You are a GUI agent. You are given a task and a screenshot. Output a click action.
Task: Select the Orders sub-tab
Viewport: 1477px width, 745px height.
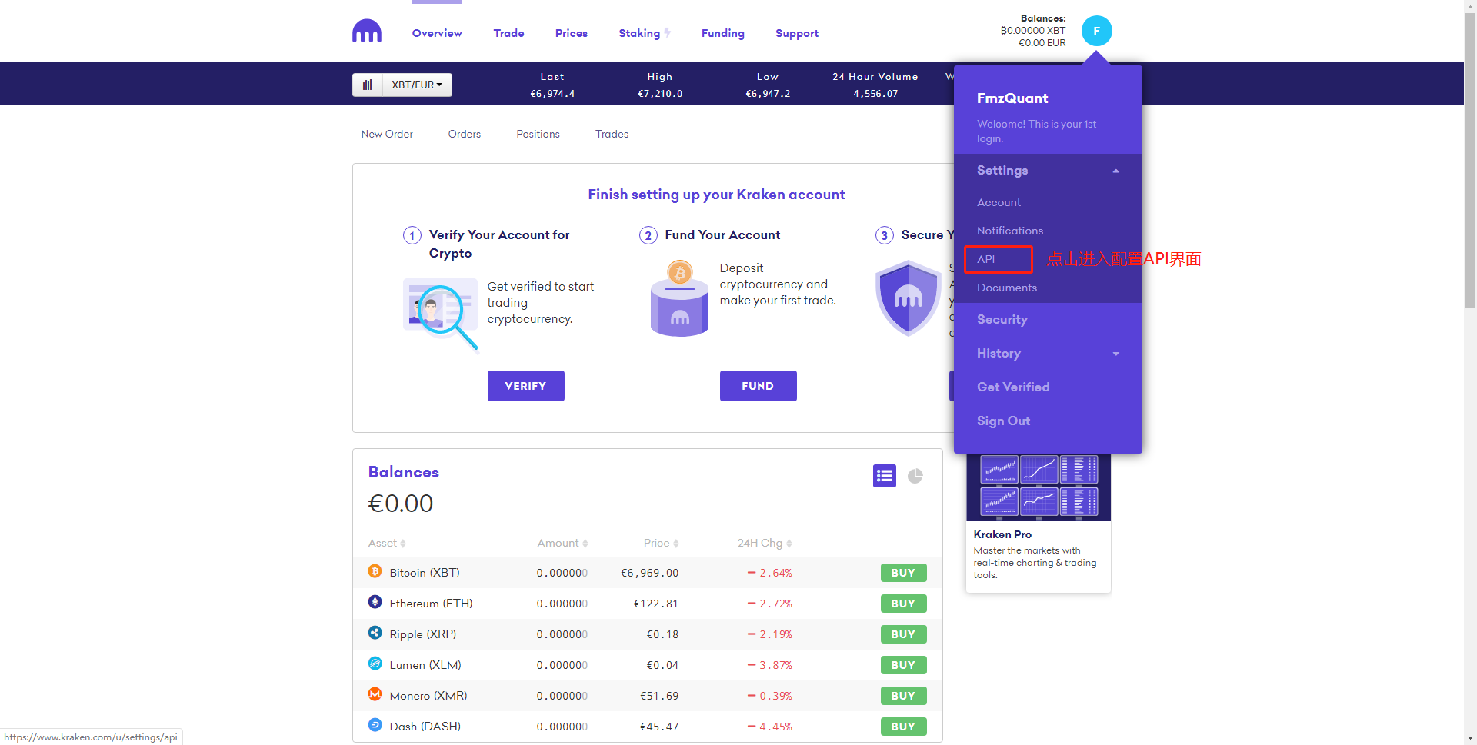[x=465, y=134]
